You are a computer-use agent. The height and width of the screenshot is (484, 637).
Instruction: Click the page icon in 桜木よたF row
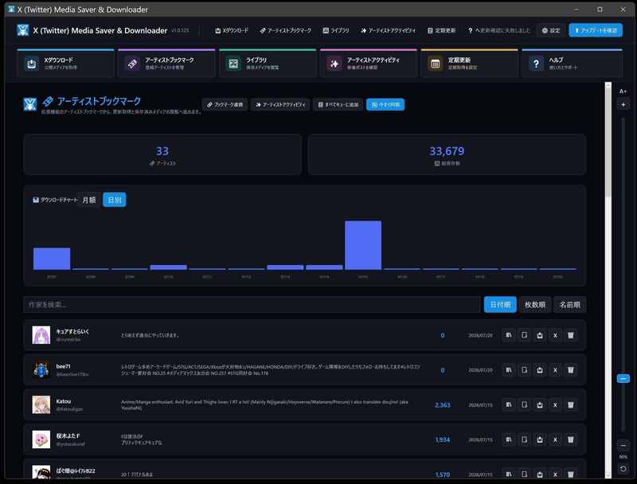click(524, 439)
